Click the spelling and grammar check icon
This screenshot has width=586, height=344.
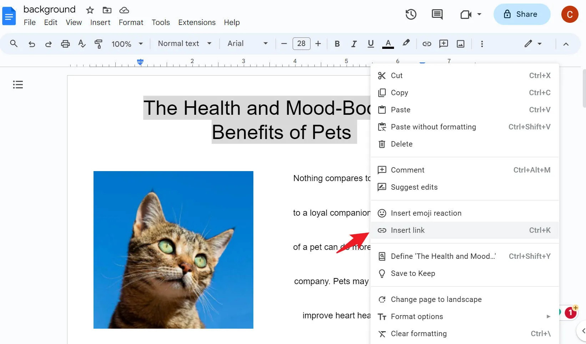[x=82, y=43]
